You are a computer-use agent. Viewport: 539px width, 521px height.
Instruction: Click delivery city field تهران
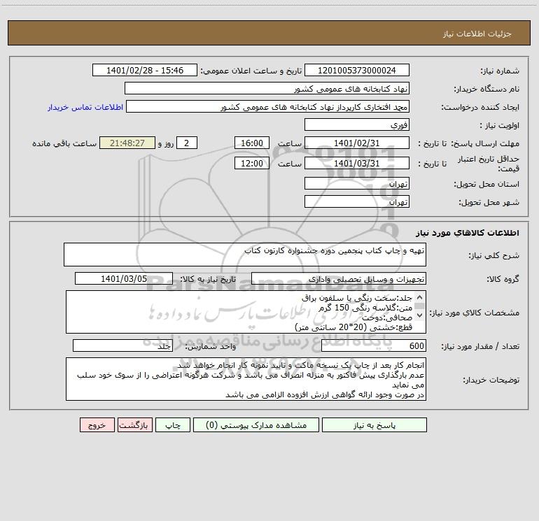coord(357,201)
